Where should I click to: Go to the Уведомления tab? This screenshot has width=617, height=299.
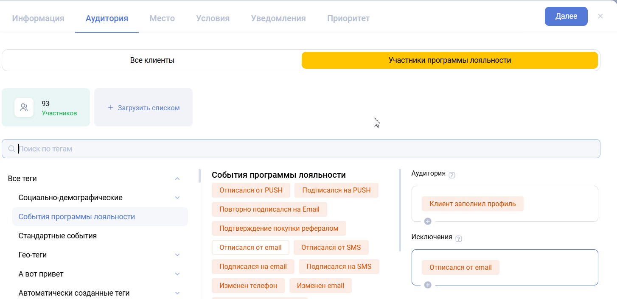tap(278, 18)
